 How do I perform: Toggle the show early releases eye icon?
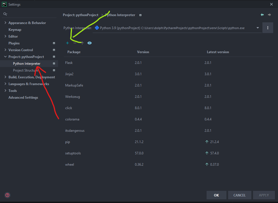tap(90, 43)
